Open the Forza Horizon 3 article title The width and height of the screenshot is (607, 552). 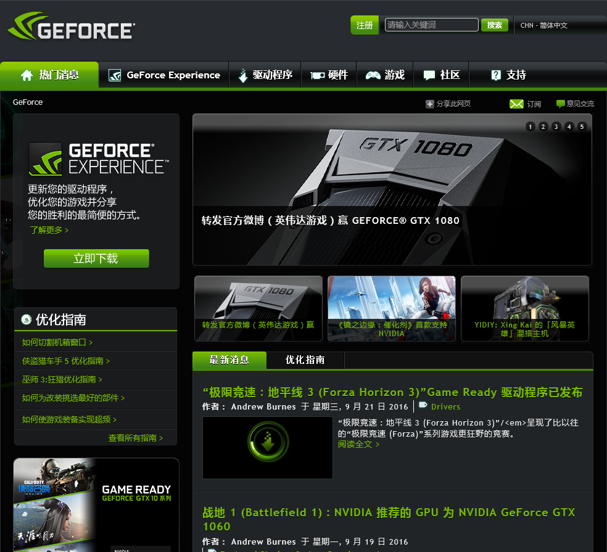[x=392, y=392]
